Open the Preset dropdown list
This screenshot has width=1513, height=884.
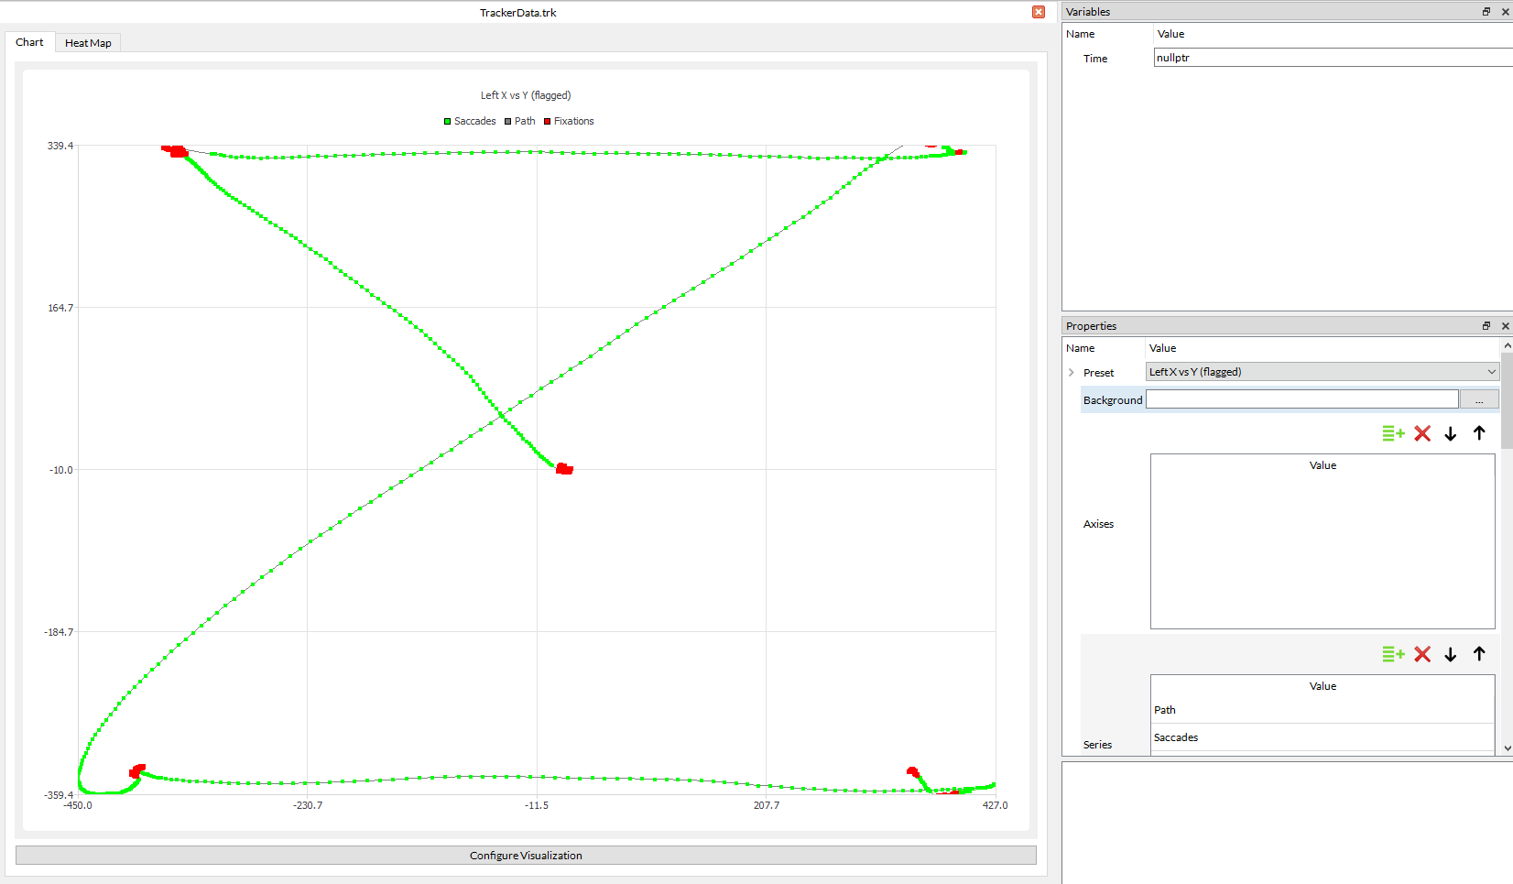(1491, 372)
